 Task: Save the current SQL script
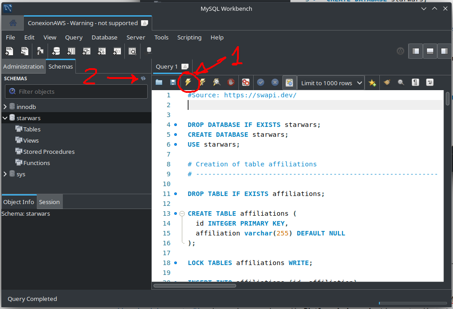(173, 83)
